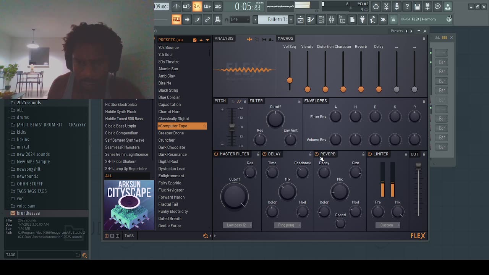The image size is (489, 275).
Task: Open Low pass 12 filter type dropdown
Action: tap(237, 225)
